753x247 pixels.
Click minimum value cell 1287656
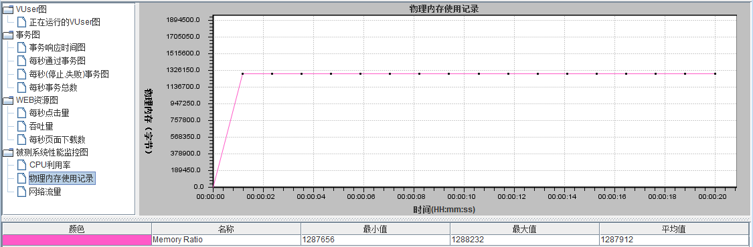click(375, 240)
